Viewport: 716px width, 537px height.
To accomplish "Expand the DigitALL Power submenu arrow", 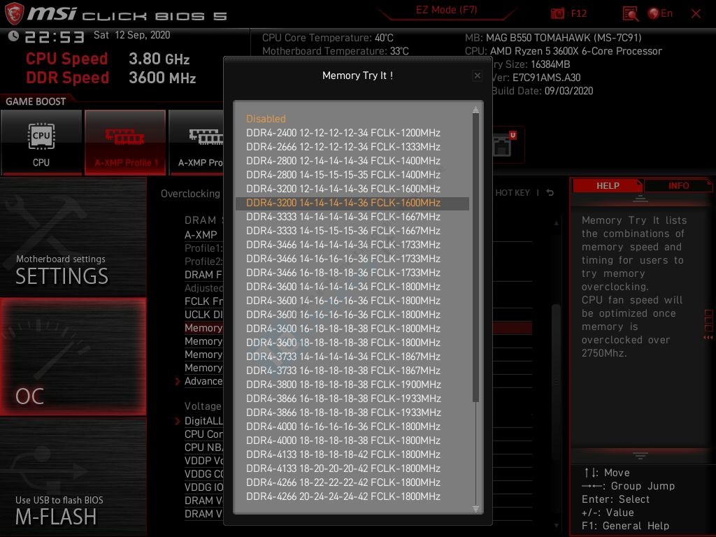I will click(x=178, y=421).
